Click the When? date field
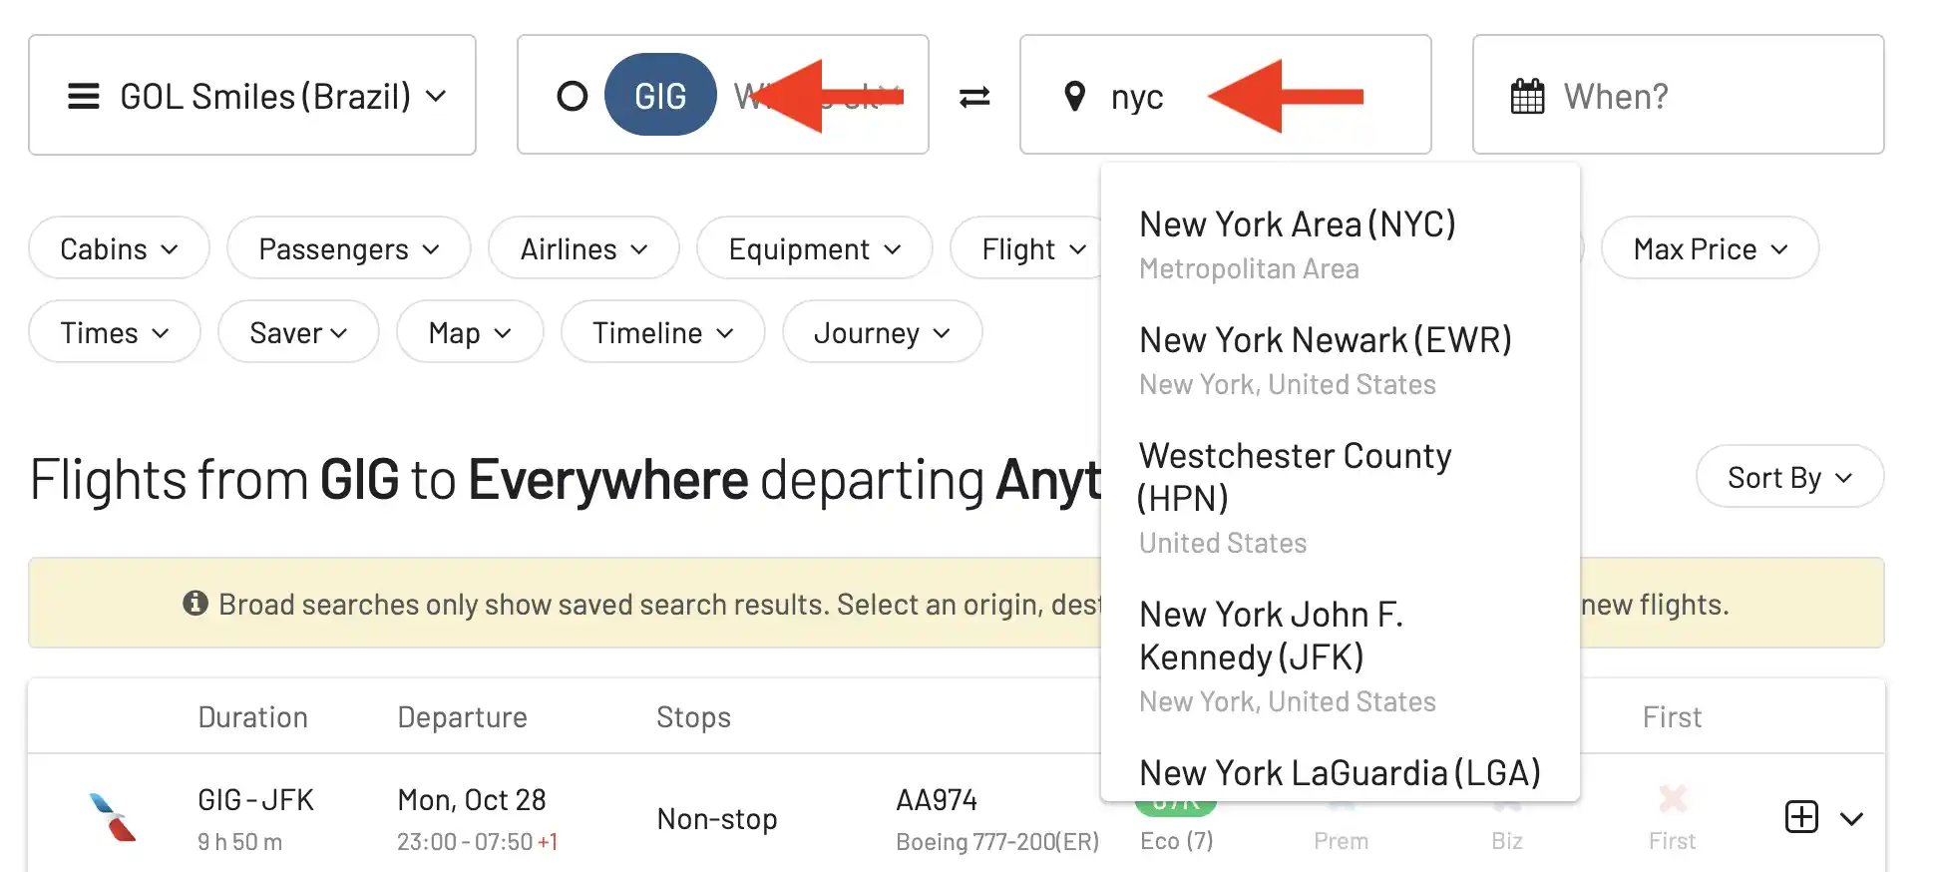 tap(1678, 95)
